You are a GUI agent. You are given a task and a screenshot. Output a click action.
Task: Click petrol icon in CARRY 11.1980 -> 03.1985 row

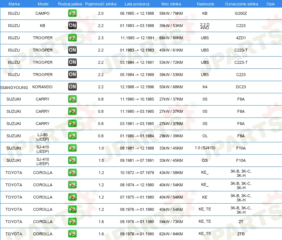pos(72,111)
